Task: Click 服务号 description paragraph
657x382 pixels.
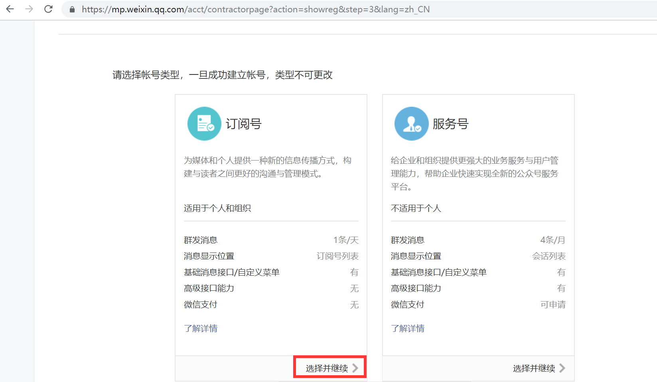Action: tap(475, 174)
